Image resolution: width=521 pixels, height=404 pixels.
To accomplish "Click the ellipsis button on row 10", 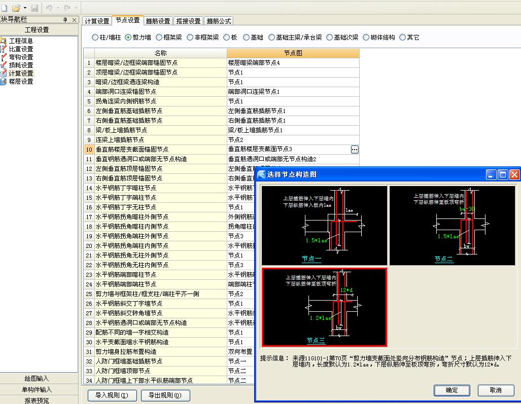I will pos(355,150).
